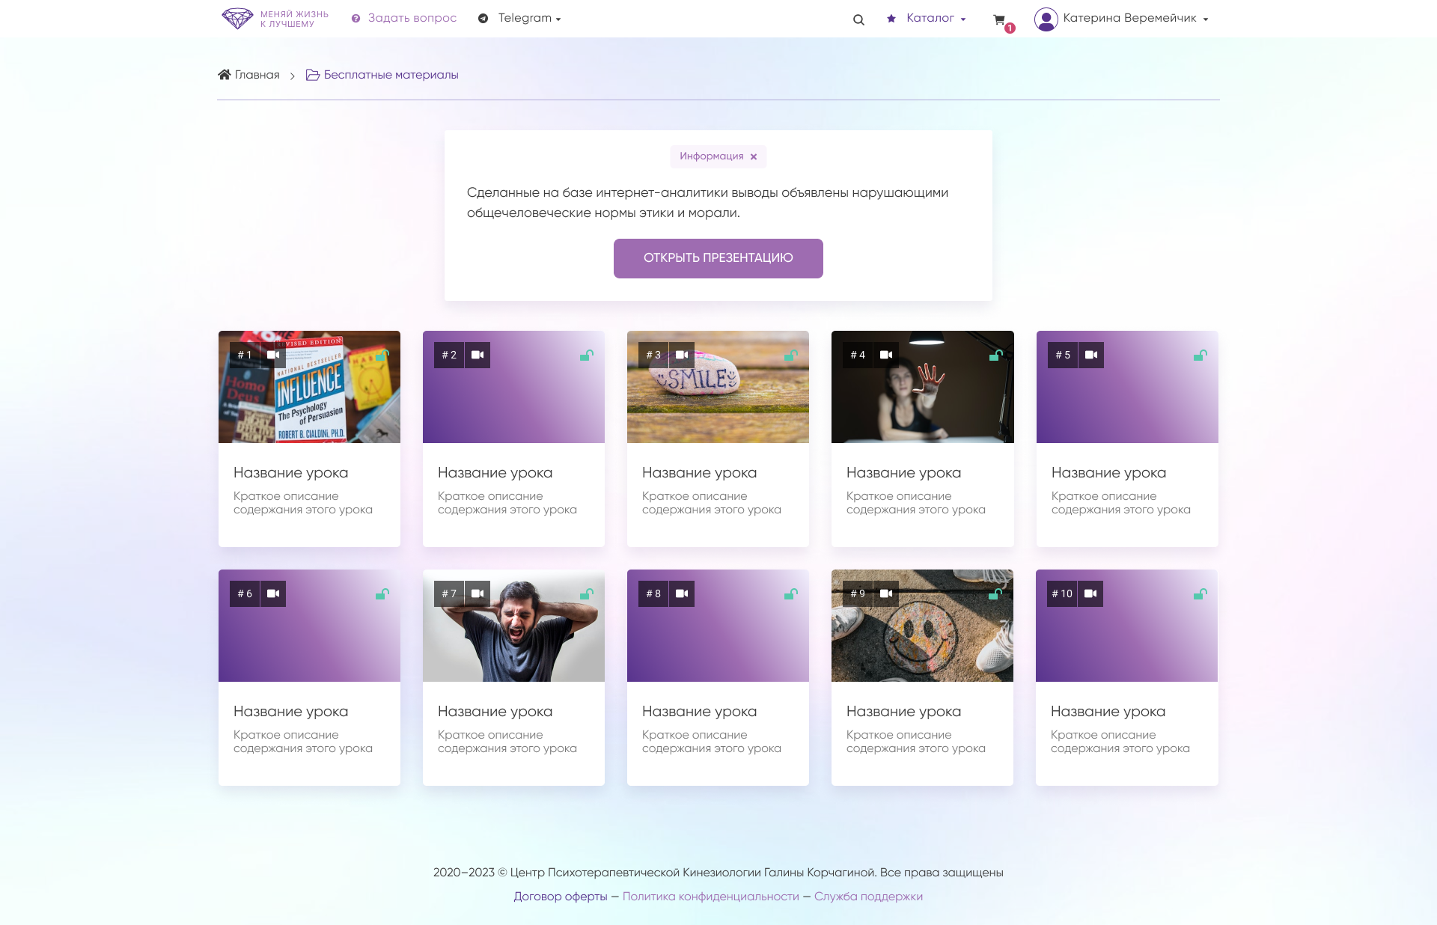This screenshot has width=1437, height=925.
Task: Open the Договор оферты link
Action: click(x=561, y=897)
